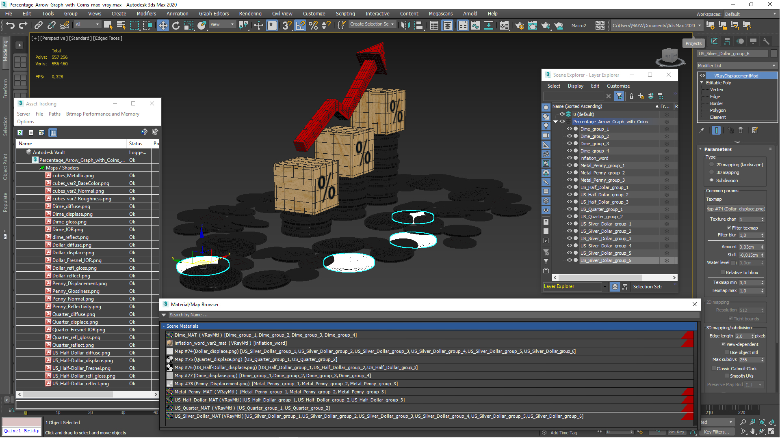The height and width of the screenshot is (438, 780).
Task: Toggle filter icon beside Scene Explorer search
Action: 619,96
